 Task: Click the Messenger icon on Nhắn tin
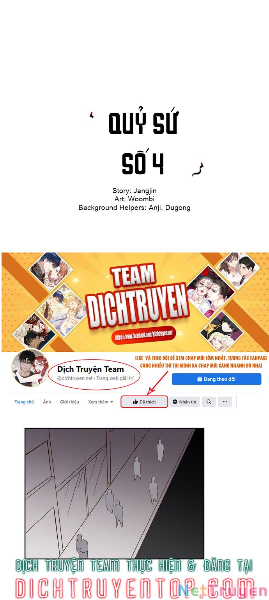coord(175,402)
